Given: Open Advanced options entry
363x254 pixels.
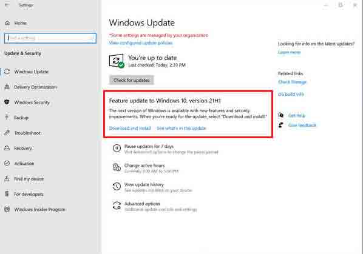Looking at the screenshot, I should 142,204.
